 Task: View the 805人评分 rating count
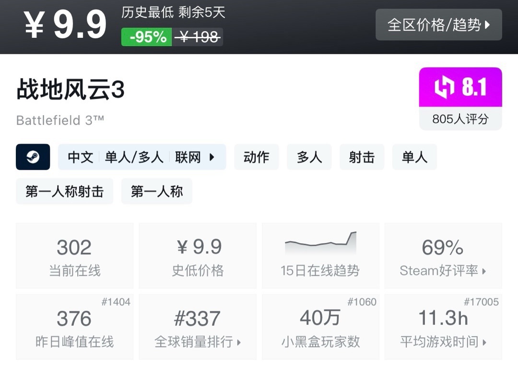460,119
